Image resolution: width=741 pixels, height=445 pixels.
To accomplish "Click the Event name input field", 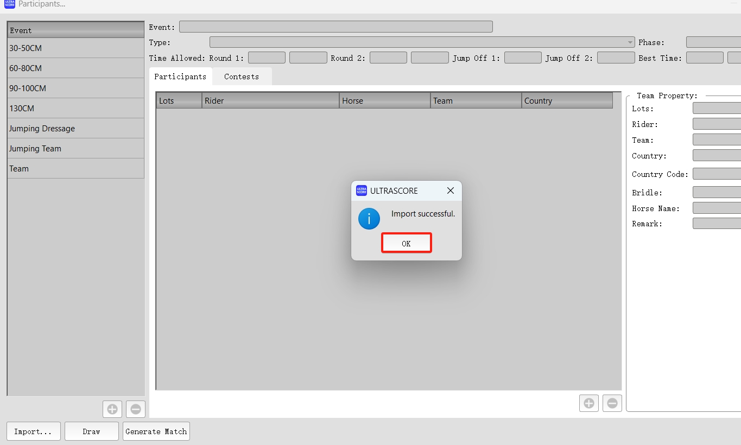I will click(335, 27).
